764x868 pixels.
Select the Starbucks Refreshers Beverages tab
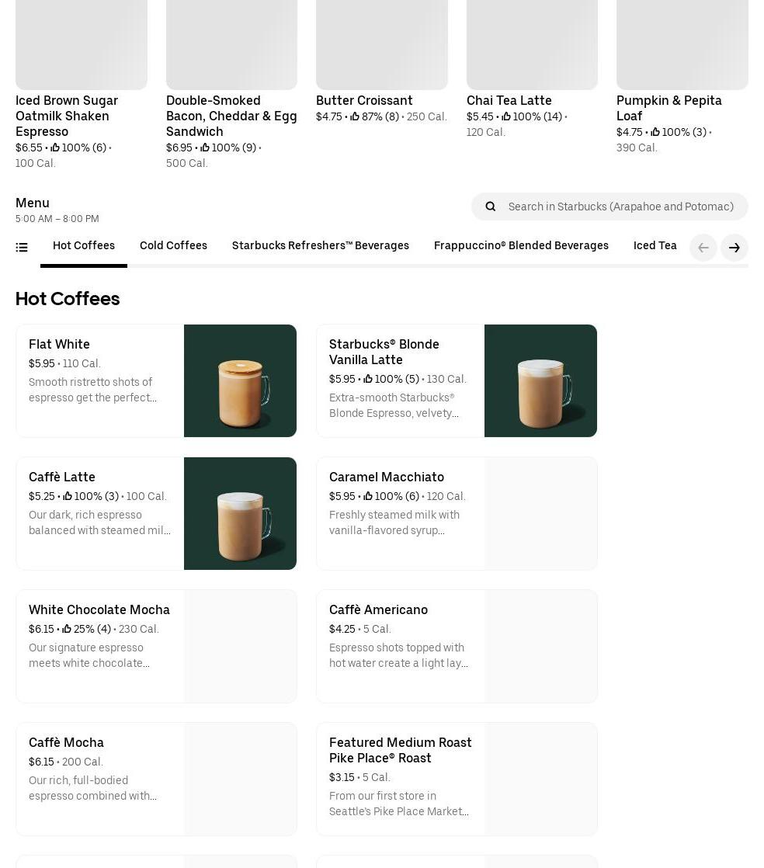[320, 246]
